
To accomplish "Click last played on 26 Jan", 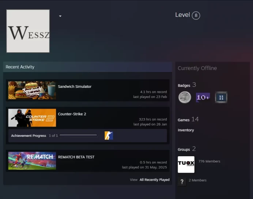I will click(x=150, y=124).
